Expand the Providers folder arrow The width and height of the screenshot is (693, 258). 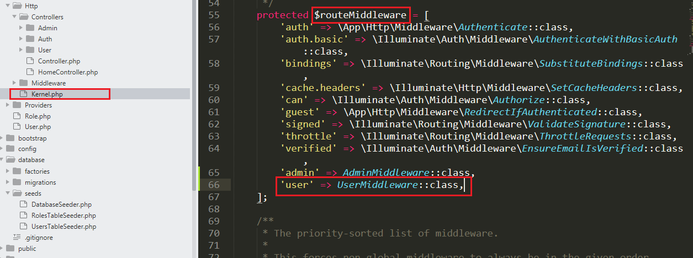7,105
